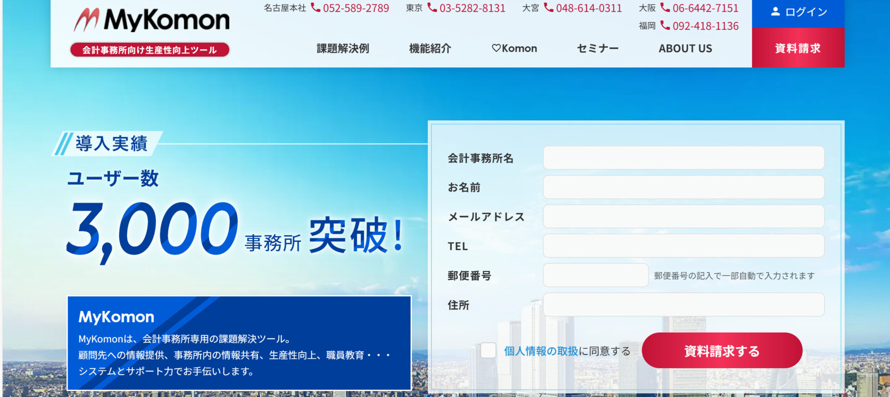Click the 郵便番号の記入で一部自動で入力されます hint
Screen dimensions: 890x397
(x=734, y=276)
